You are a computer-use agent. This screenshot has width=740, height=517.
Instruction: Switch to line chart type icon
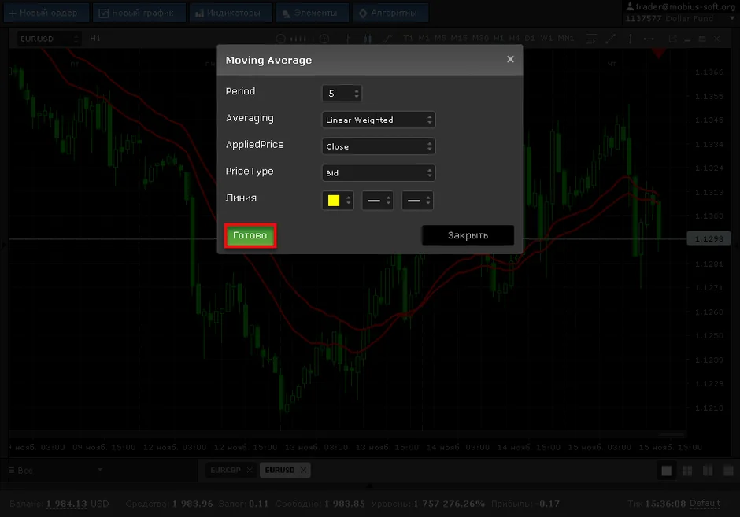387,39
